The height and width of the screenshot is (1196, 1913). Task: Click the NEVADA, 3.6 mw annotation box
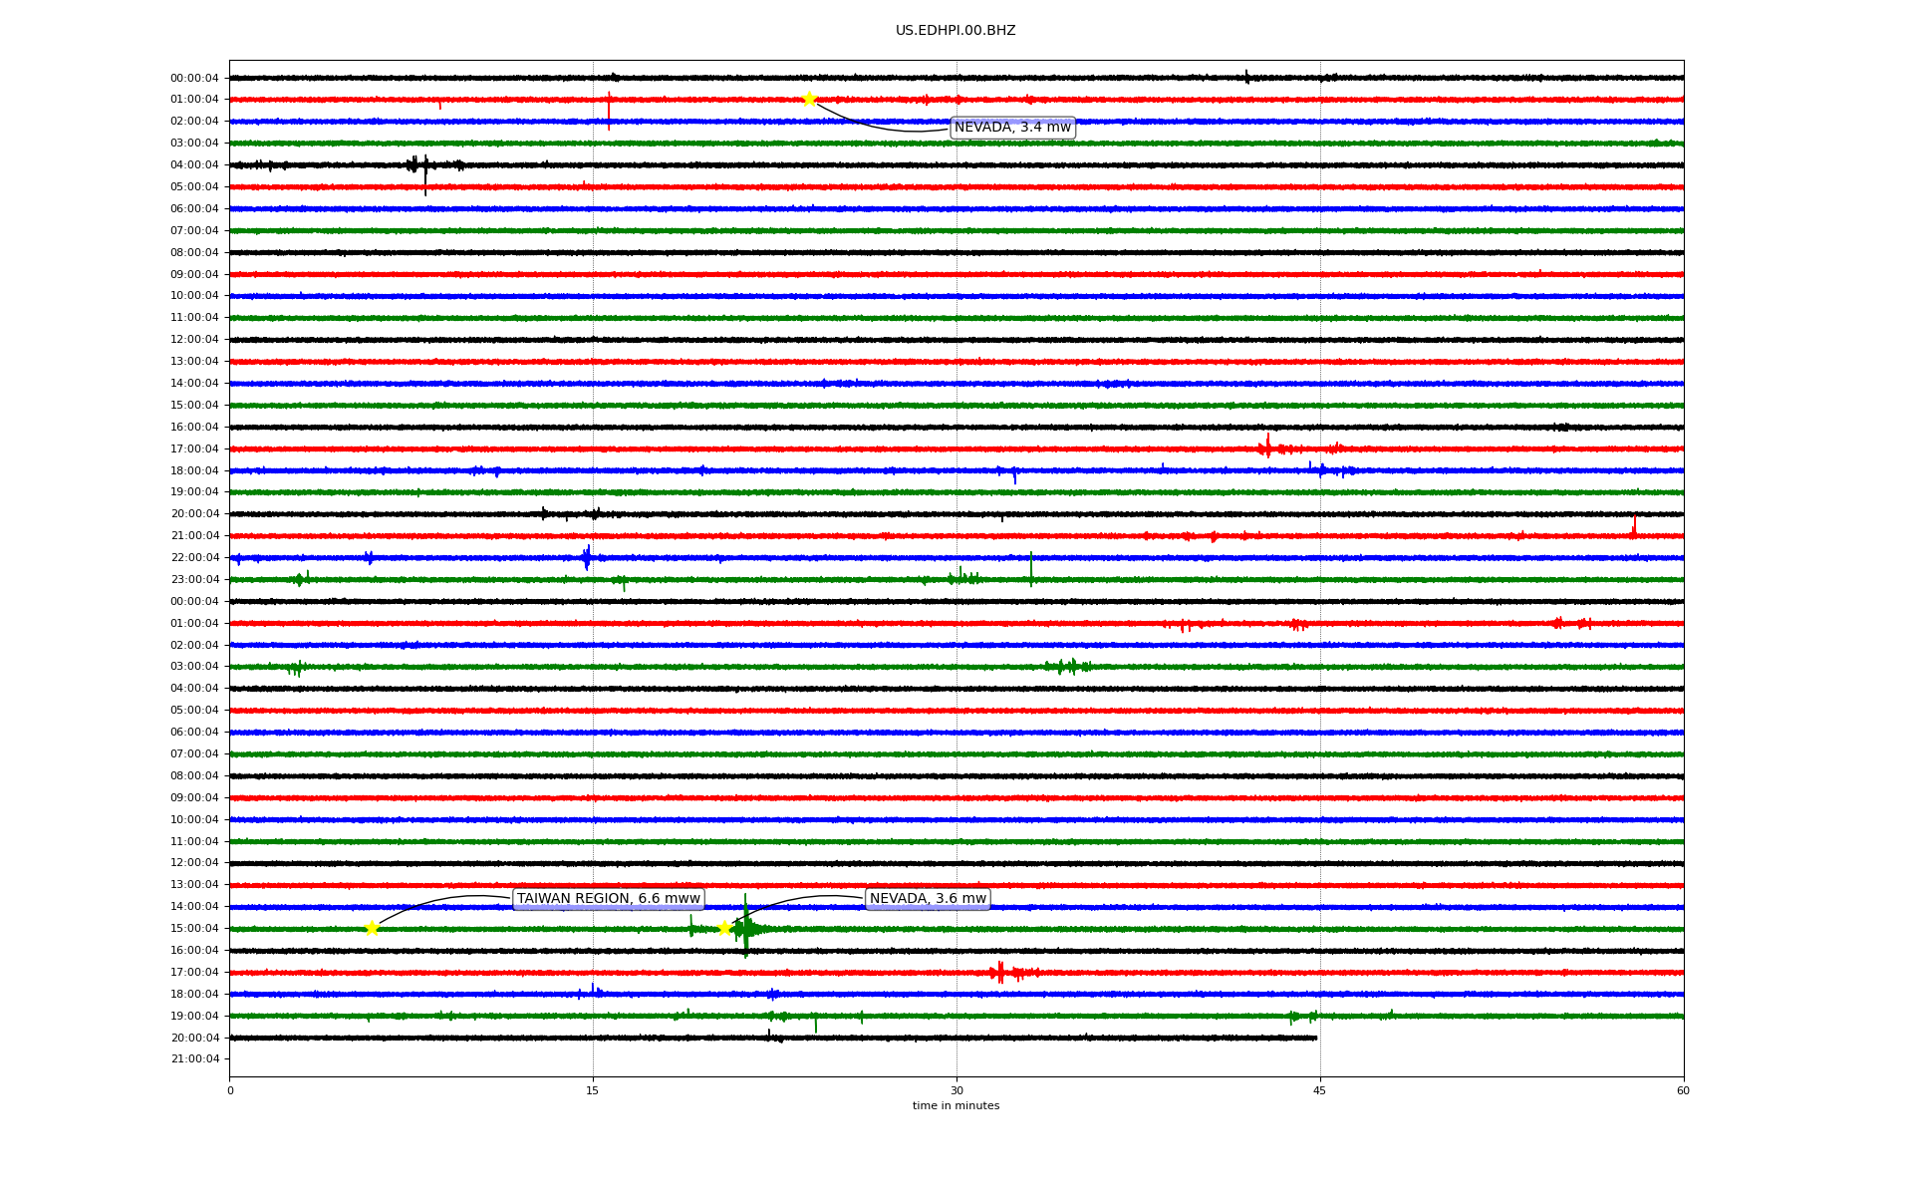(x=928, y=898)
